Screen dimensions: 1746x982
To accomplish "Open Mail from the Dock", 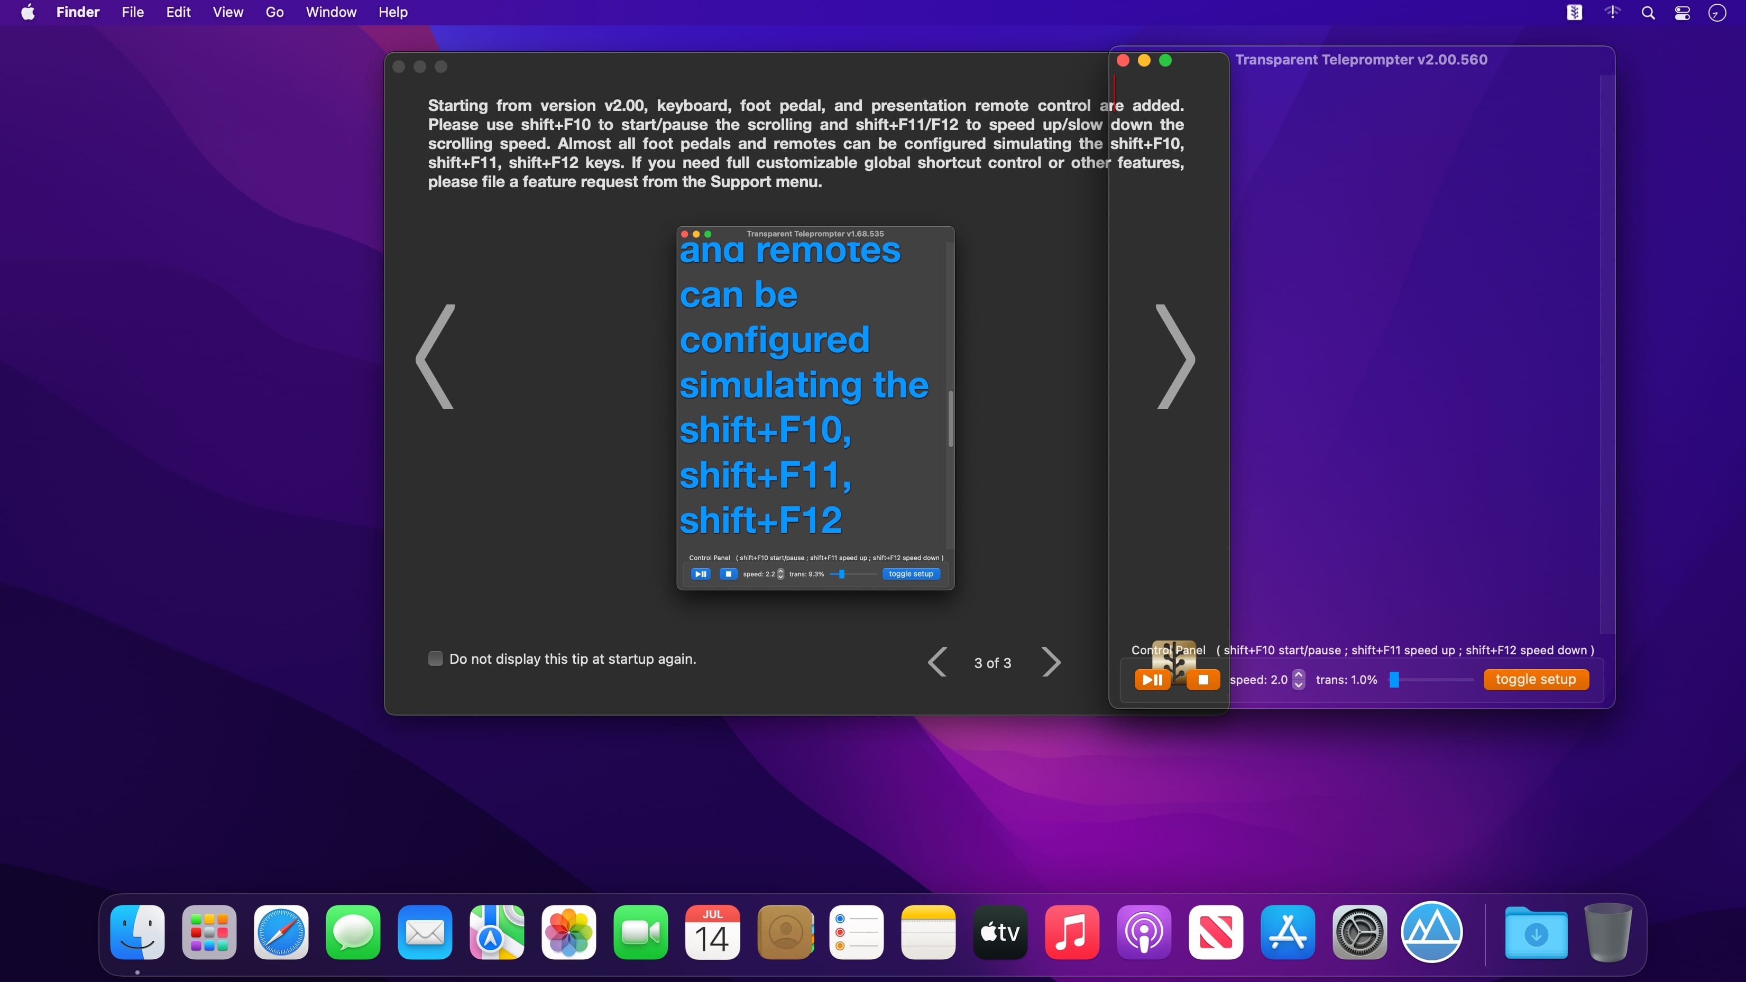I will point(425,932).
